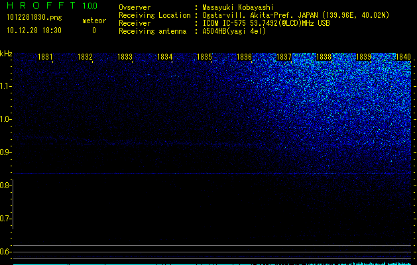The width and height of the screenshot is (417, 265).
Task: Click the 1838 time marker
Action: tap(324, 56)
